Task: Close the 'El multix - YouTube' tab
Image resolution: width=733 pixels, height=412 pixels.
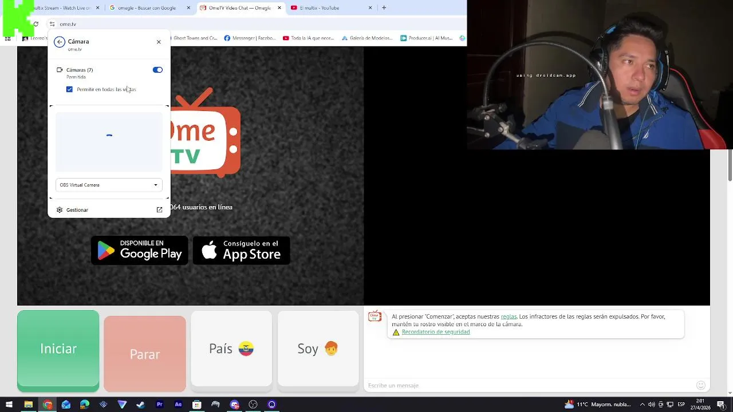Action: pos(370,8)
